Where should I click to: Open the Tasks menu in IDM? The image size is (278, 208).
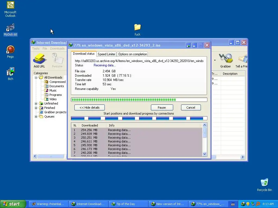[36, 48]
